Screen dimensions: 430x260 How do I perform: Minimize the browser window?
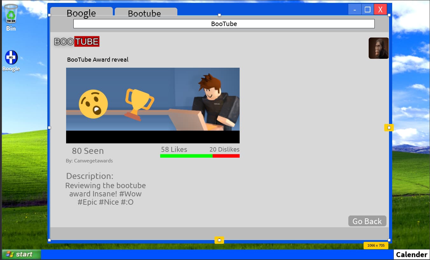tap(355, 9)
